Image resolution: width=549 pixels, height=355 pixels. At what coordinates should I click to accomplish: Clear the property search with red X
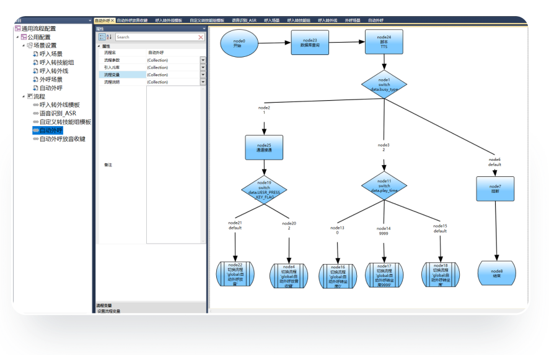[201, 37]
